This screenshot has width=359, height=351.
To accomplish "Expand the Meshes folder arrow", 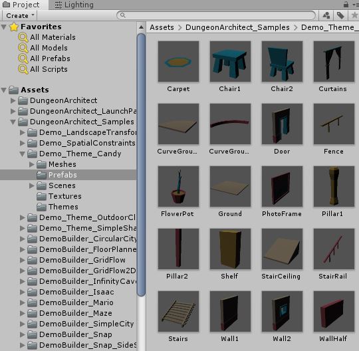I will coord(32,164).
